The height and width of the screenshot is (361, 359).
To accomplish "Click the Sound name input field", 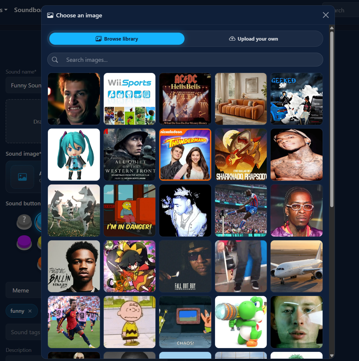I will pos(24,85).
